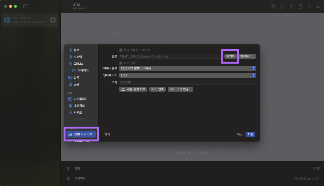This screenshot has height=186, width=324.
Task: Open the 입력 settings section
Action: pos(74,77)
